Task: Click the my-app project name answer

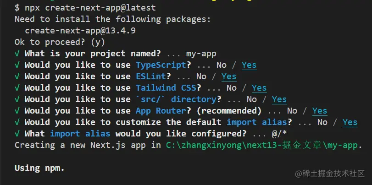Action: (201, 54)
